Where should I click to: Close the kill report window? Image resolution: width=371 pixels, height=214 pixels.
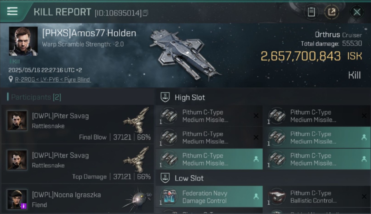coord(357,12)
